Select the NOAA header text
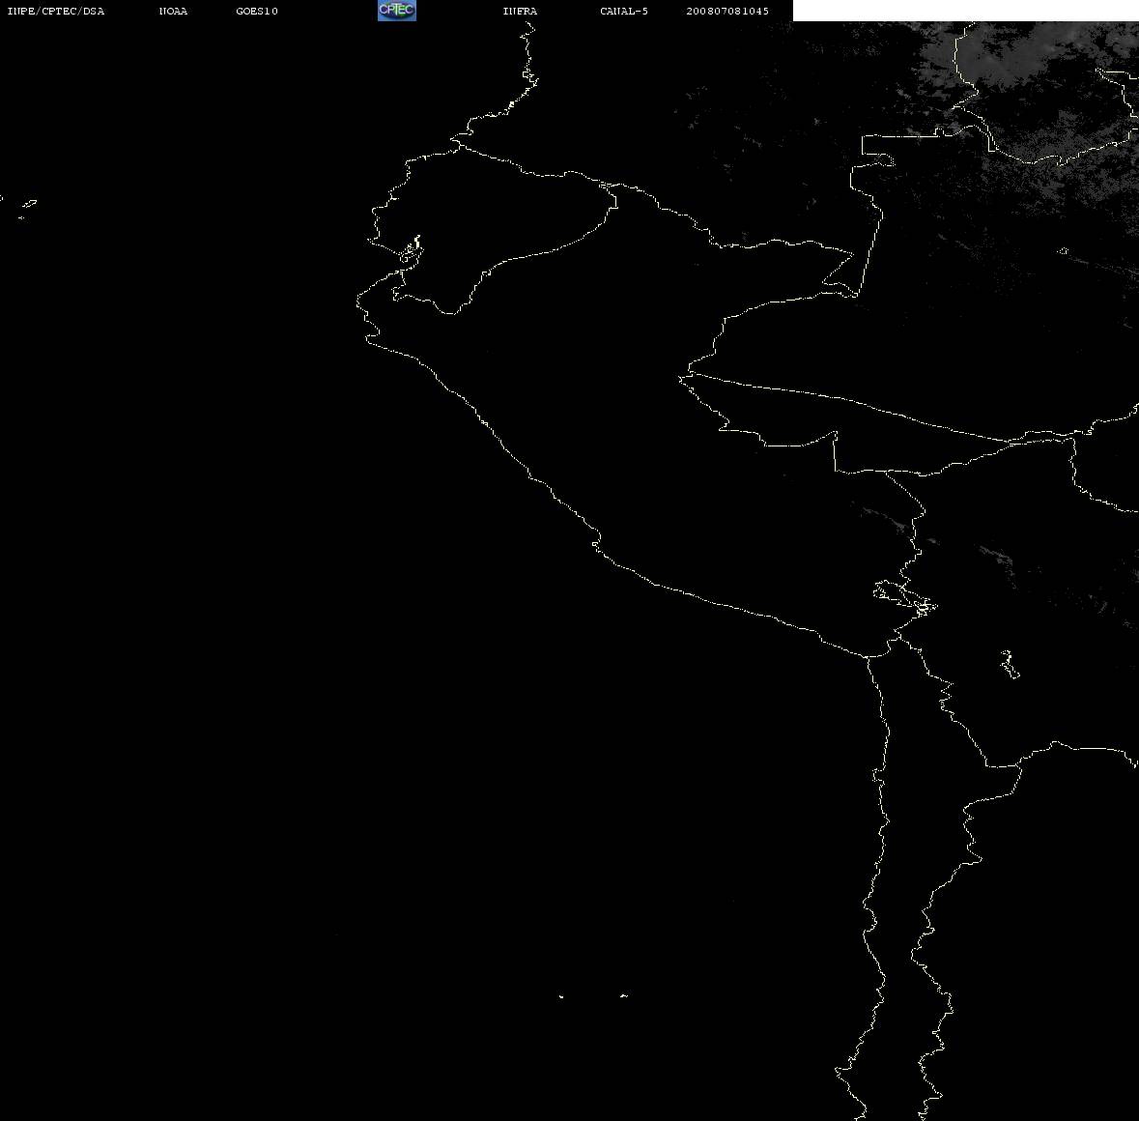Screen dimensions: 1139x1121 173,11
